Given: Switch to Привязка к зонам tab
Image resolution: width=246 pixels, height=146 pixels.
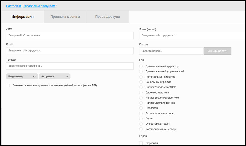Looking at the screenshot, I should pyautogui.click(x=65, y=17).
